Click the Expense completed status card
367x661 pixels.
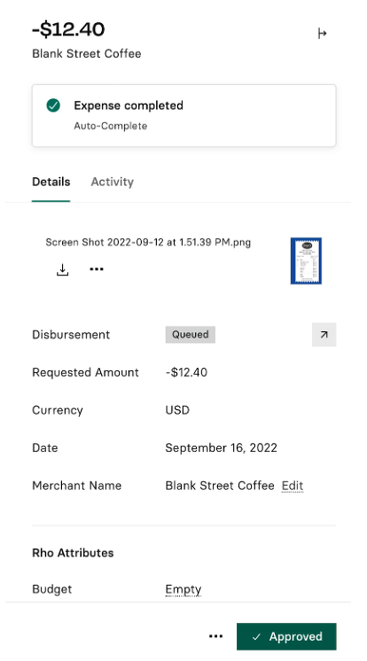(184, 116)
